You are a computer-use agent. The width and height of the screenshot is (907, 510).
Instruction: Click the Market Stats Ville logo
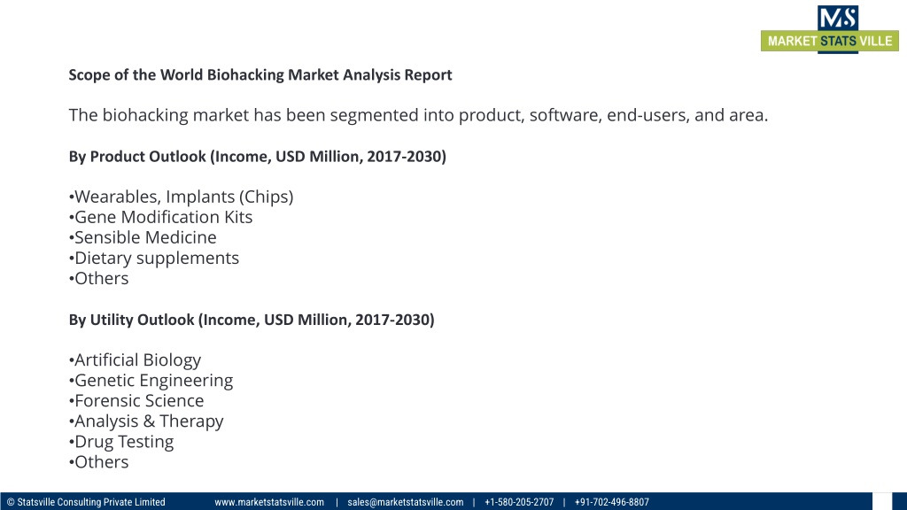click(x=829, y=29)
